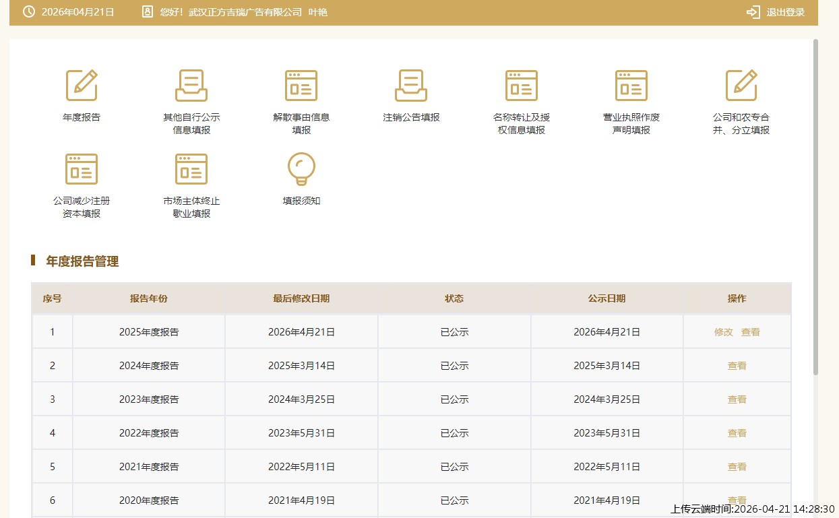Open 注销公告填报 icon
The width and height of the screenshot is (839, 518).
tap(411, 86)
